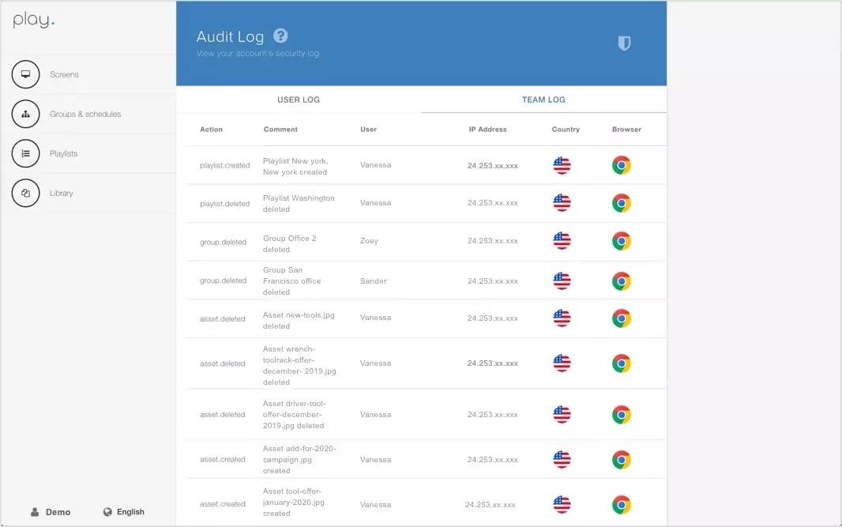
Task: Click the security shield icon in header
Action: point(624,43)
